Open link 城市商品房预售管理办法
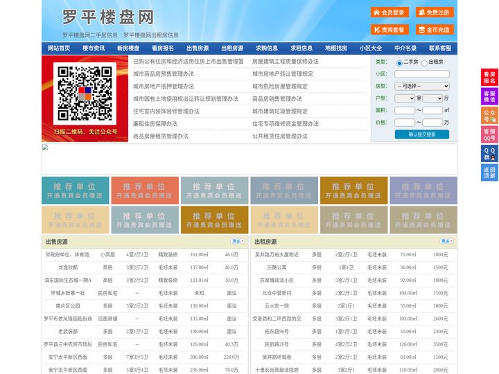The image size is (499, 374). coord(164,74)
